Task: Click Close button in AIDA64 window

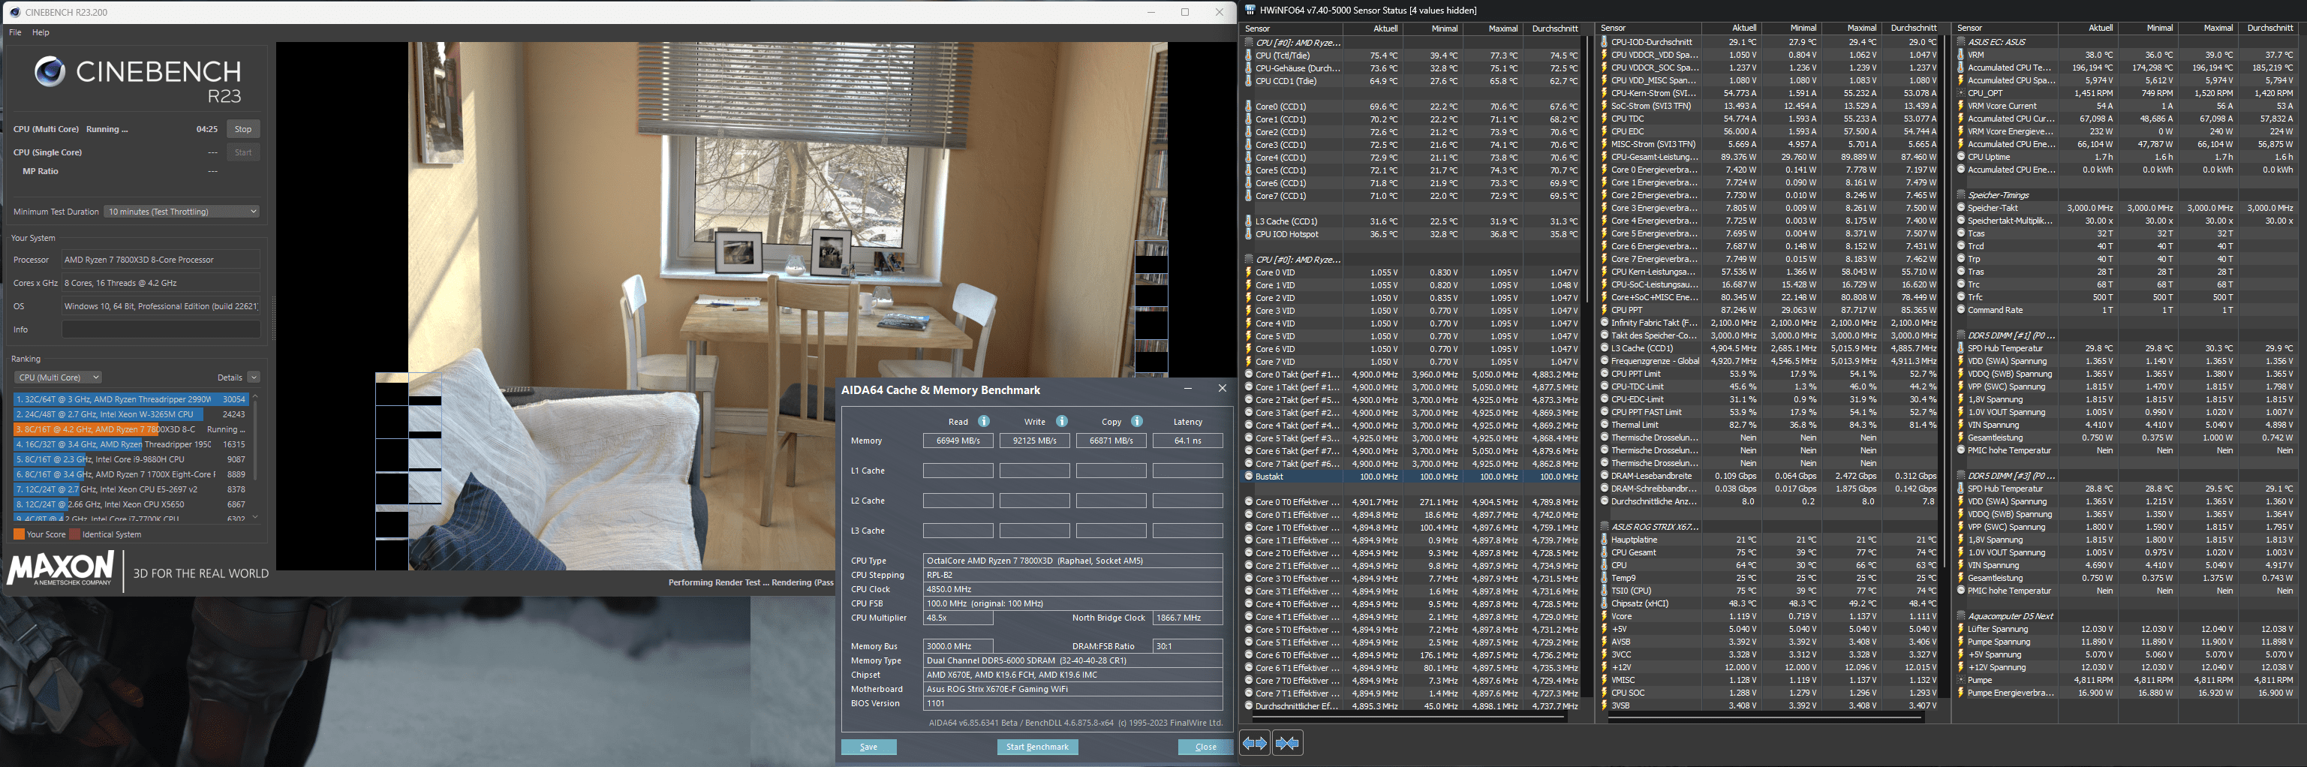Action: [1205, 747]
